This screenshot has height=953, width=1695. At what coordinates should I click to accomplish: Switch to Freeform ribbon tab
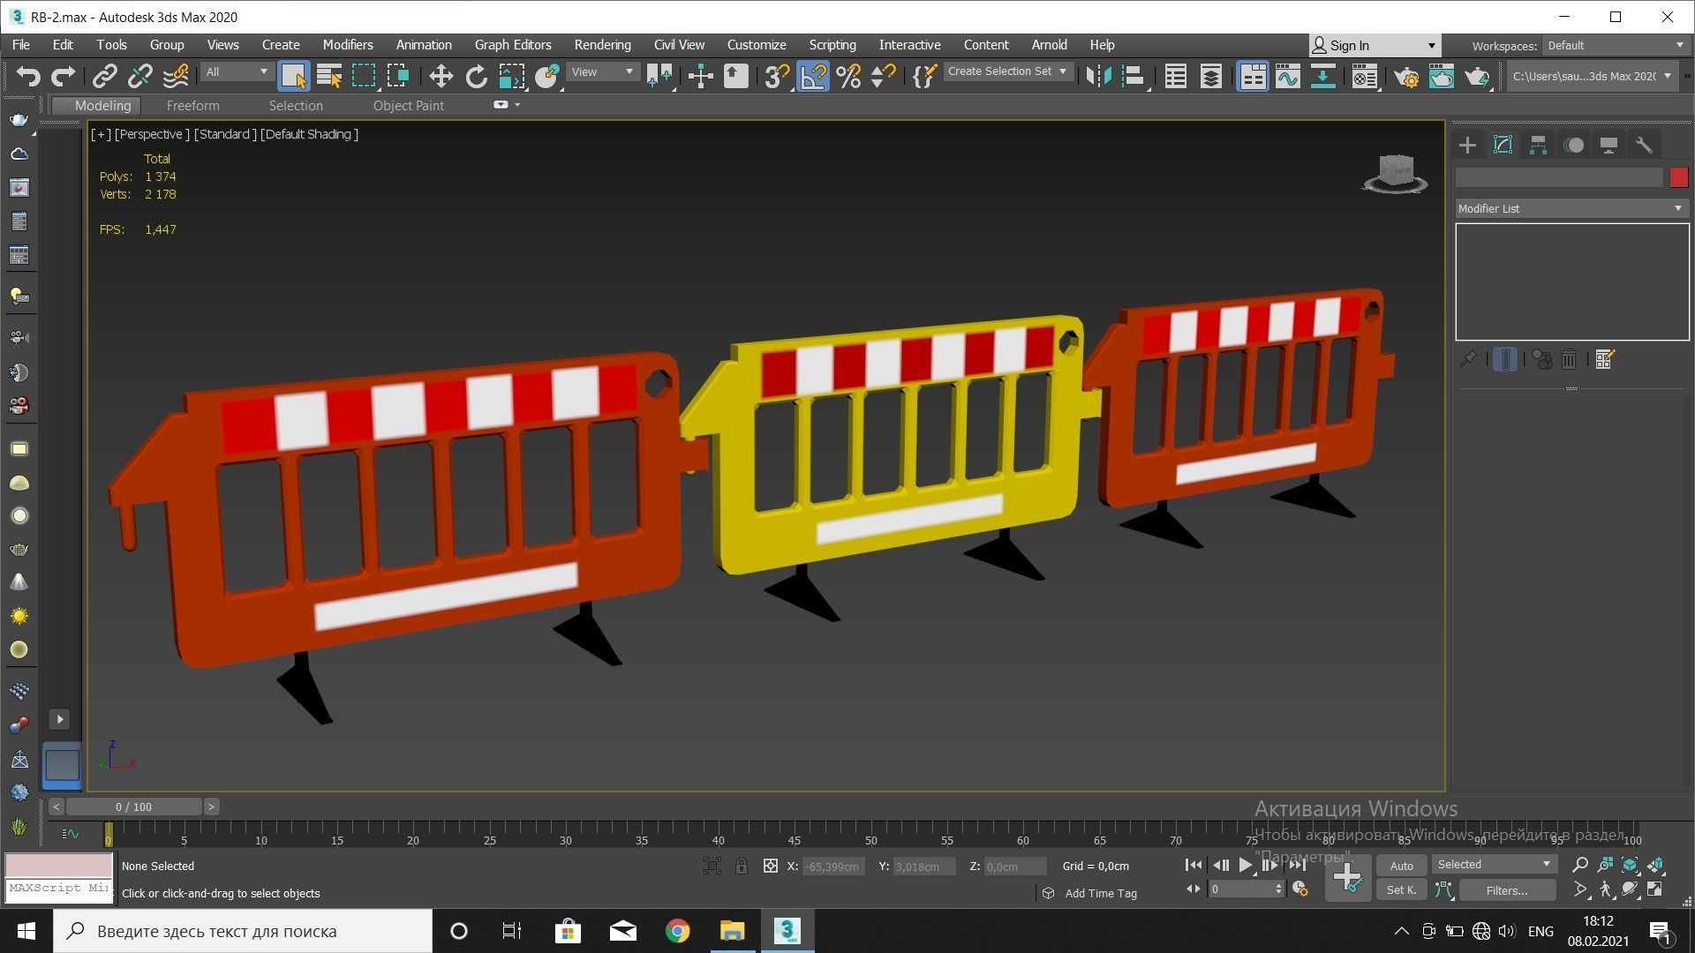(x=192, y=105)
